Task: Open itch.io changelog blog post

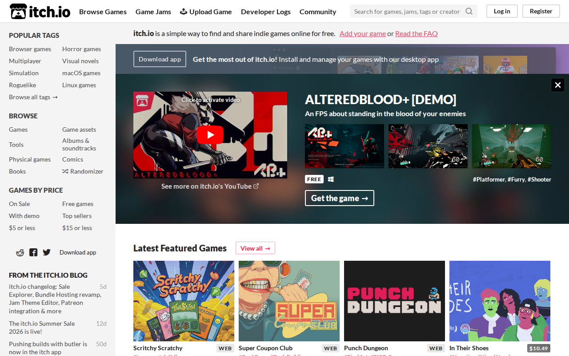Action: 56,299
